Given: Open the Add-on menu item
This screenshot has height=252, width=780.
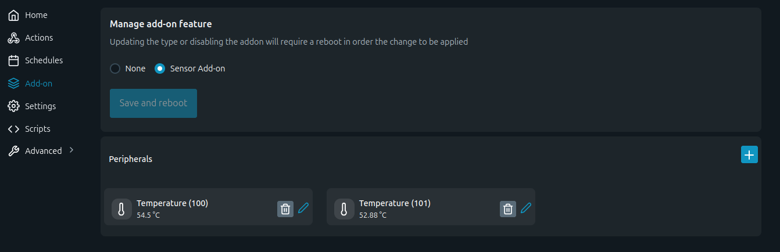Looking at the screenshot, I should [x=38, y=84].
